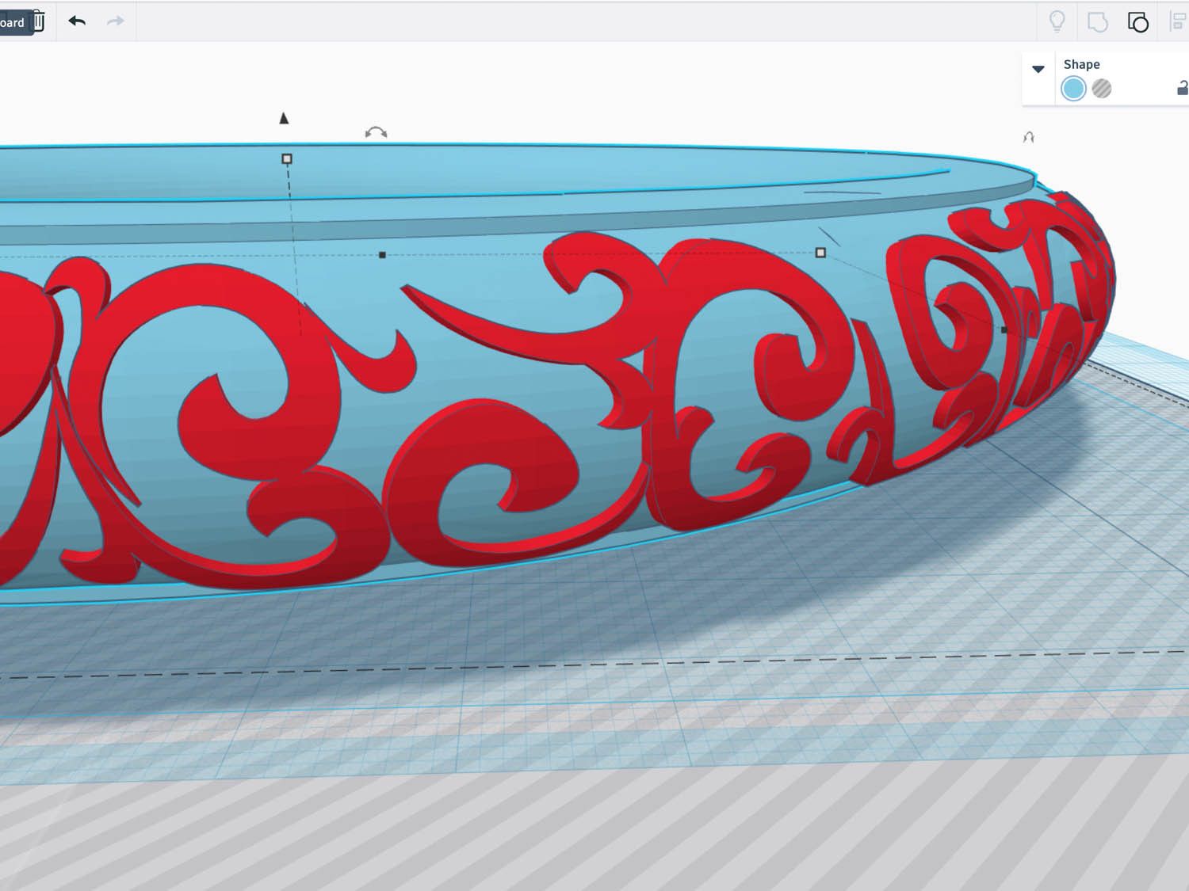Image resolution: width=1189 pixels, height=891 pixels.
Task: Select the Workplane tool icon
Action: pyautogui.click(x=1096, y=22)
